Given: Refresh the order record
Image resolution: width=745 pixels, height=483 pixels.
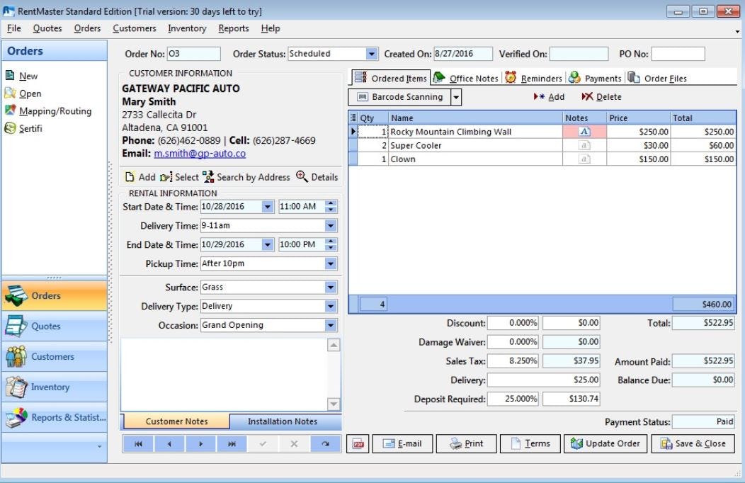Looking at the screenshot, I should (326, 443).
